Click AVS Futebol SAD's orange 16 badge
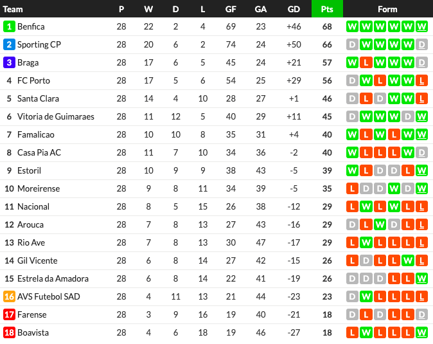 (x=9, y=296)
